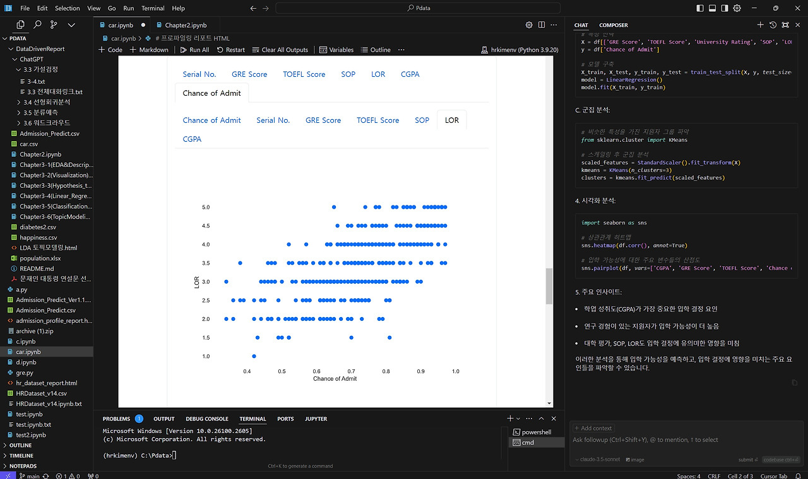
Task: Click the notebook output scrollbar thumb
Action: (549, 286)
